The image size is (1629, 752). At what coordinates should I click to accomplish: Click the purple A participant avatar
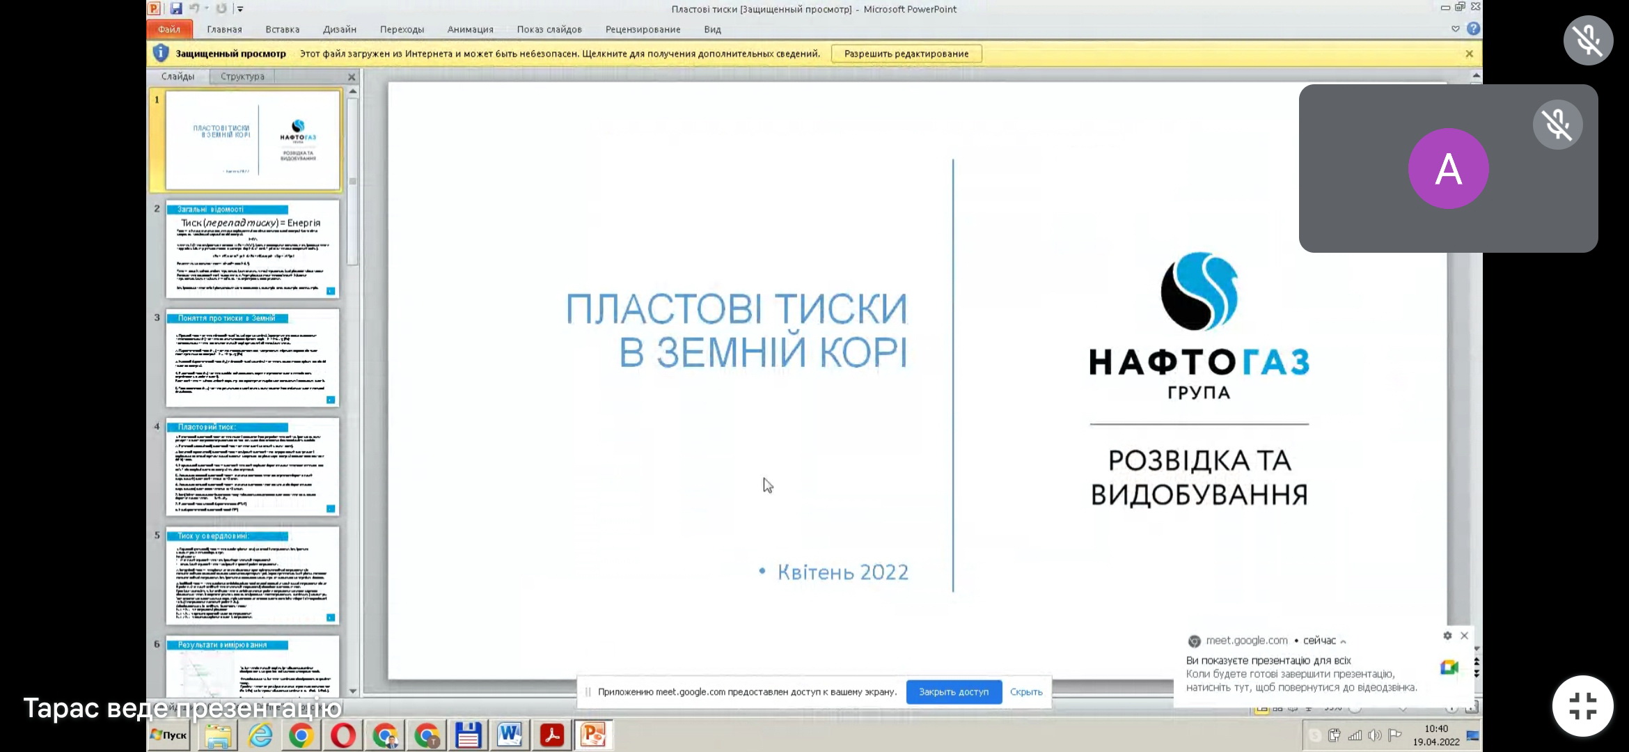[x=1449, y=169]
